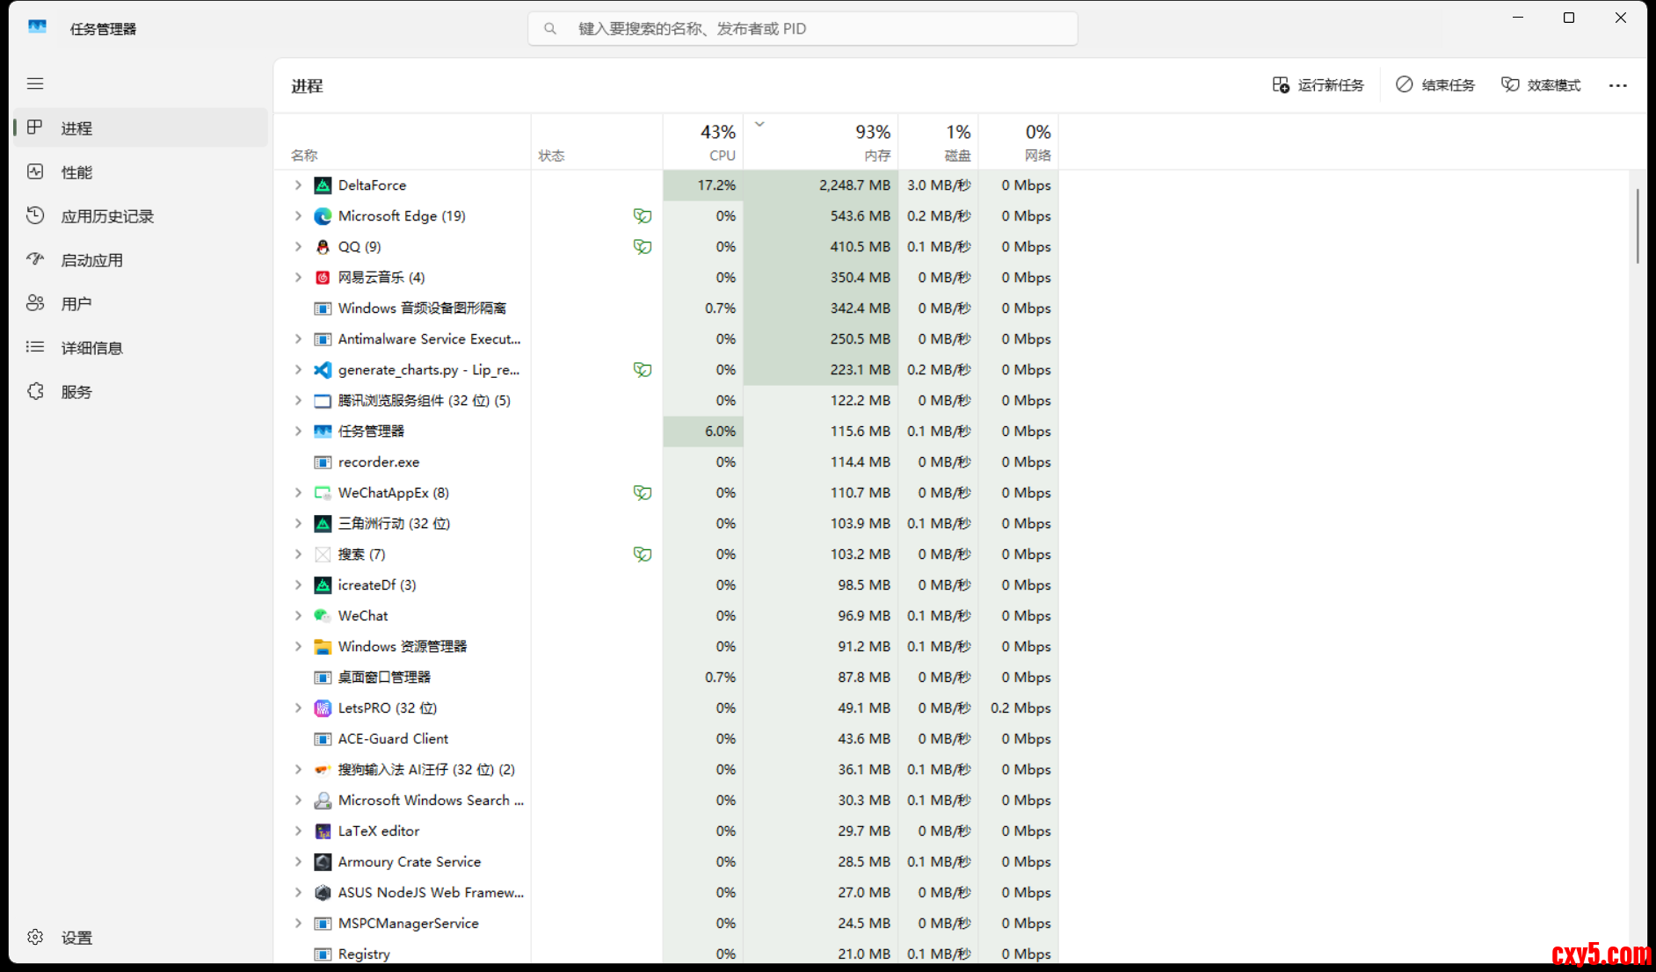Expand the DeltaForce process group
The height and width of the screenshot is (972, 1656).
point(298,185)
